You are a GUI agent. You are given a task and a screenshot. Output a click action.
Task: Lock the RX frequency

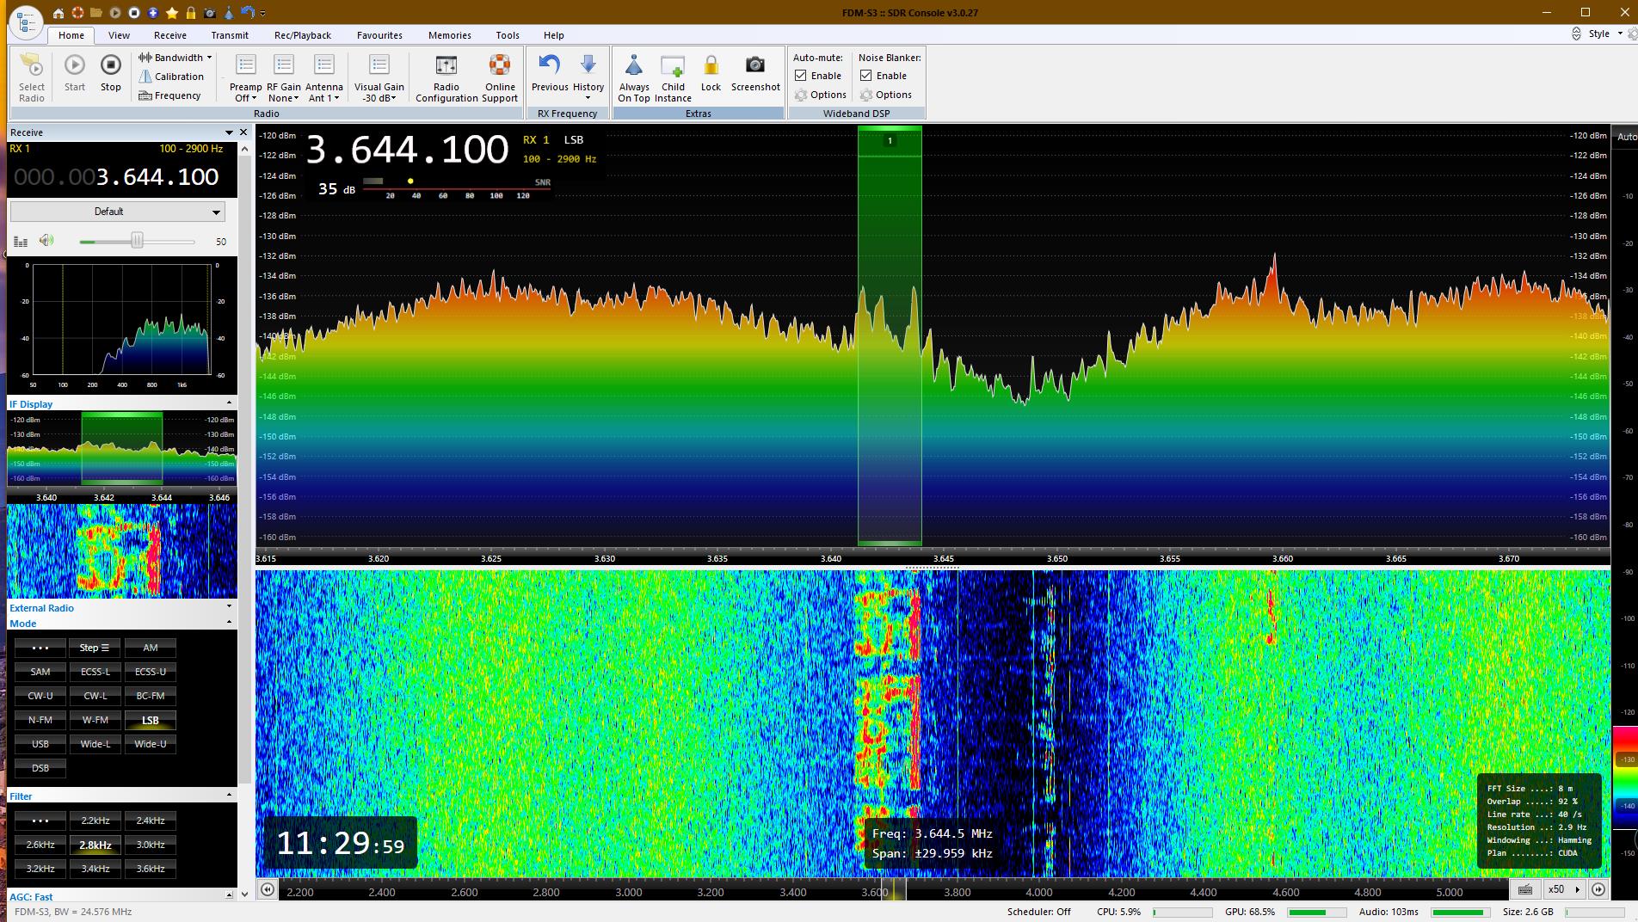coord(711,66)
